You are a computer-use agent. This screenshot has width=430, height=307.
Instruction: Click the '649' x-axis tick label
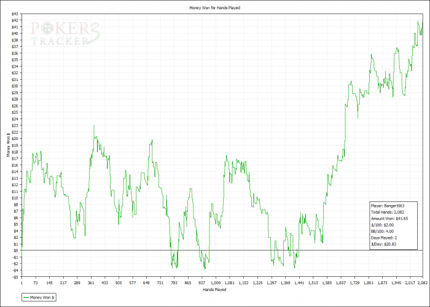click(146, 283)
